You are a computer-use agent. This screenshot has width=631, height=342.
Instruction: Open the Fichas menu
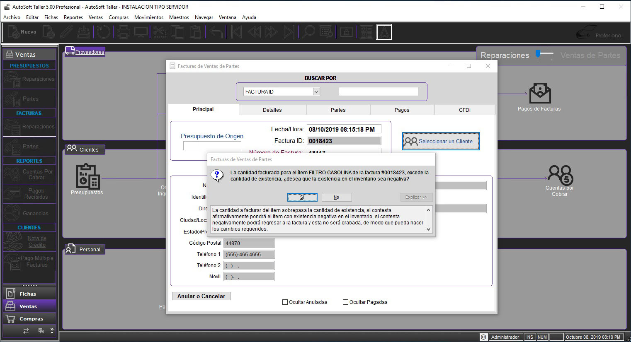coord(51,17)
